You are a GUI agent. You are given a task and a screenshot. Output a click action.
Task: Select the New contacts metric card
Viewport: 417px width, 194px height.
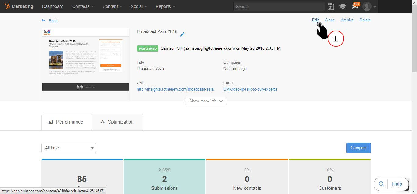[247, 176]
